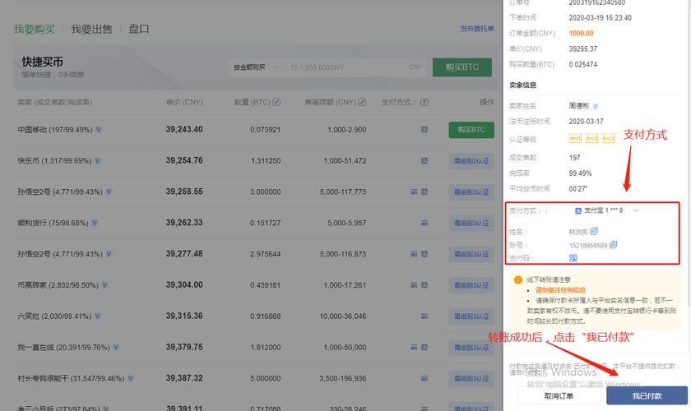Image resolution: width=691 pixels, height=411 pixels.
Task: Click the edit icon beside 数量 (BTC)
Action: [x=276, y=102]
